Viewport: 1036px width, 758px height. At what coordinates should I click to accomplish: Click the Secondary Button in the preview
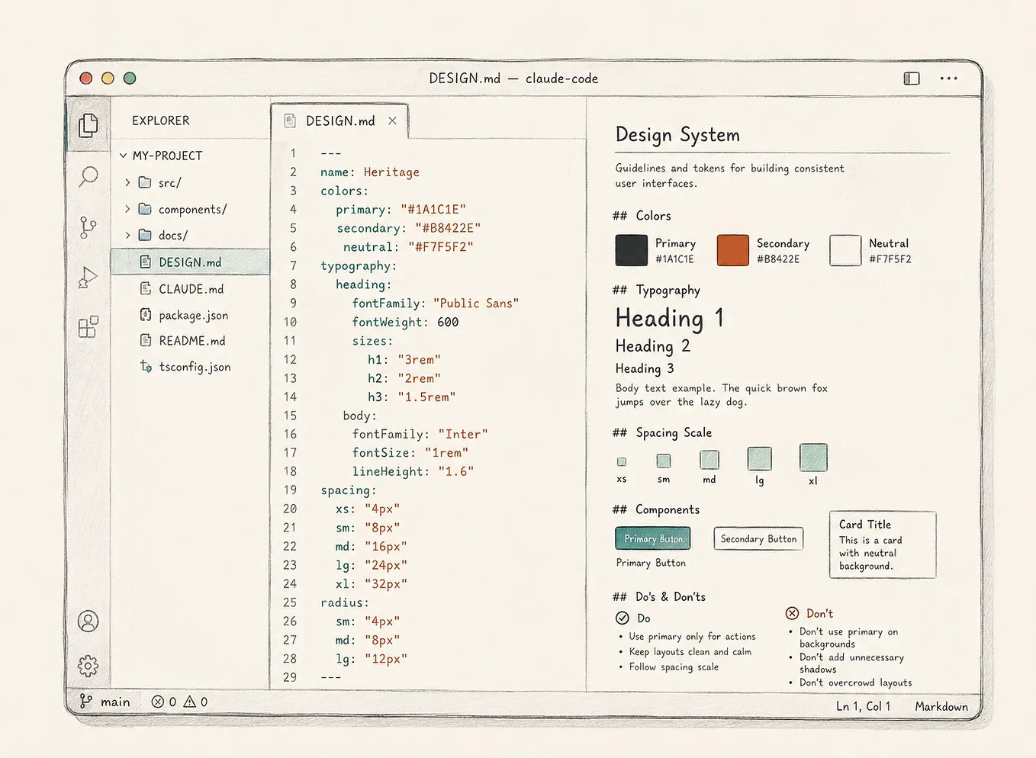click(x=758, y=538)
